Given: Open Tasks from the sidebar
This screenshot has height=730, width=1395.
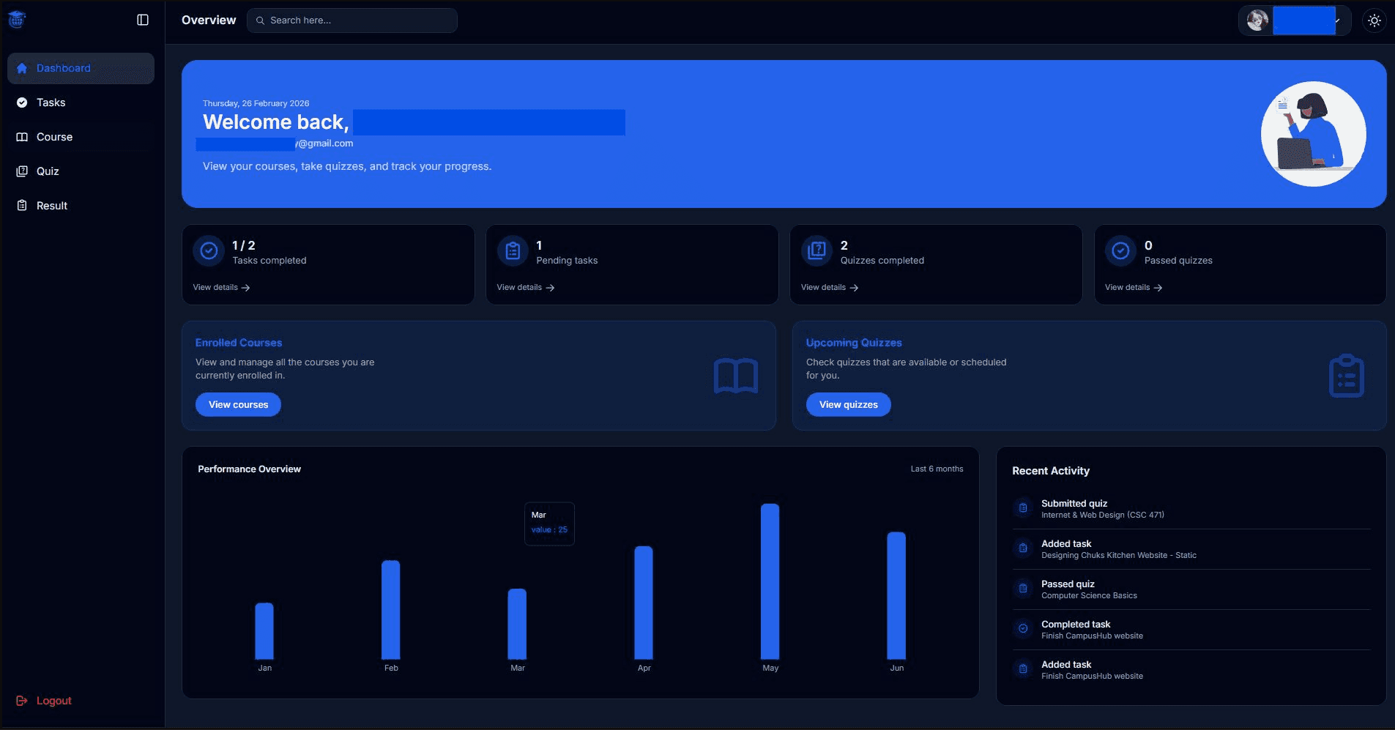Looking at the screenshot, I should (81, 103).
